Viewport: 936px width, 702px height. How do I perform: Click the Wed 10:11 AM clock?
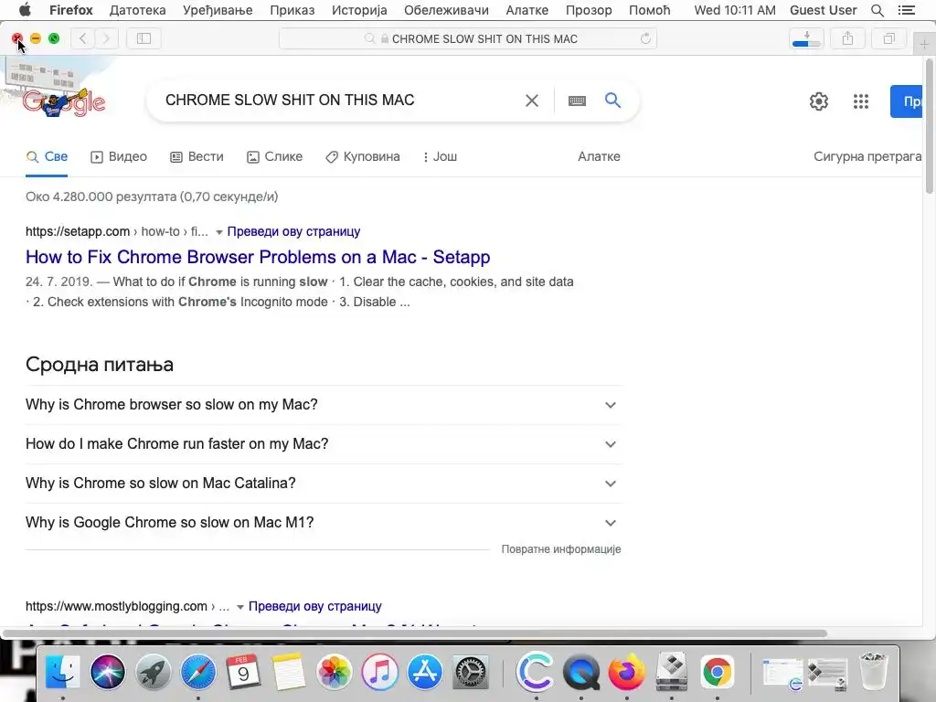[735, 10]
